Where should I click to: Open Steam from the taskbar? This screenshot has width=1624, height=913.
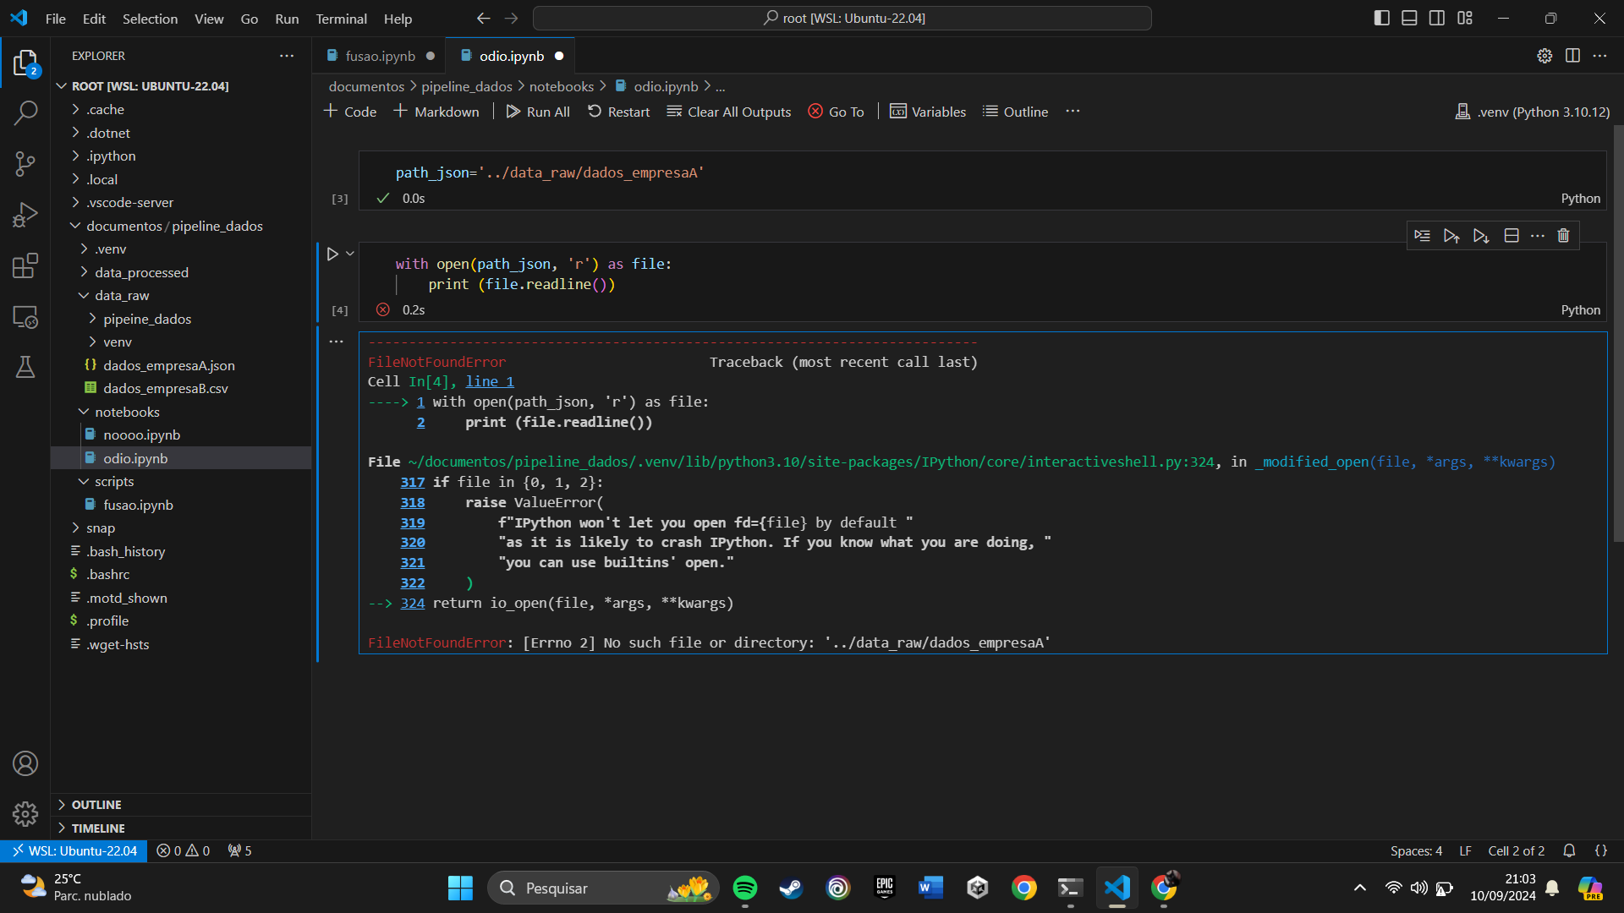coord(792,888)
